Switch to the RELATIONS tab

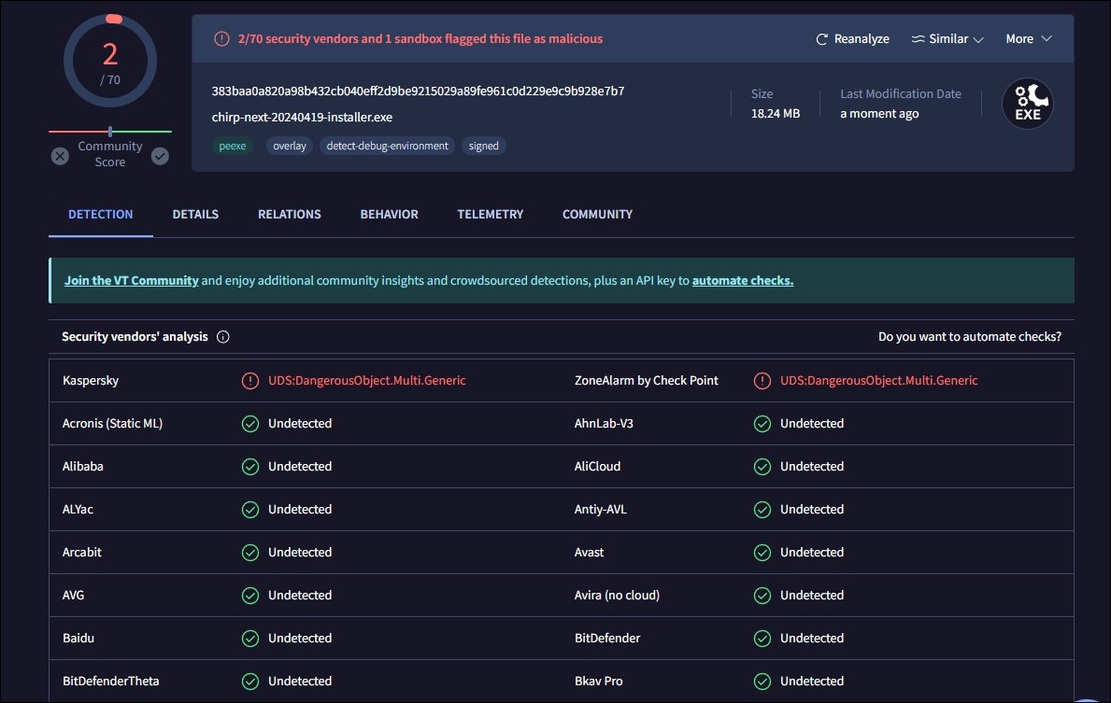click(x=289, y=214)
